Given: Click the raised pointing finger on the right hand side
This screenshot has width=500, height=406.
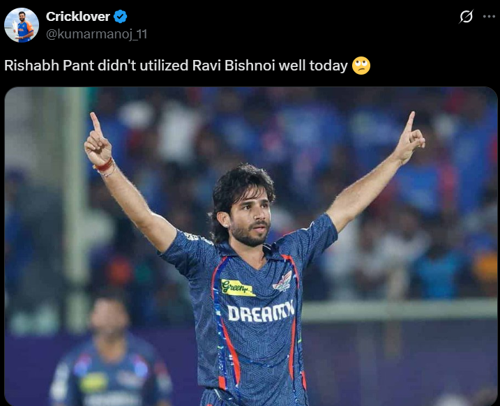Looking at the screenshot, I should point(409,123).
